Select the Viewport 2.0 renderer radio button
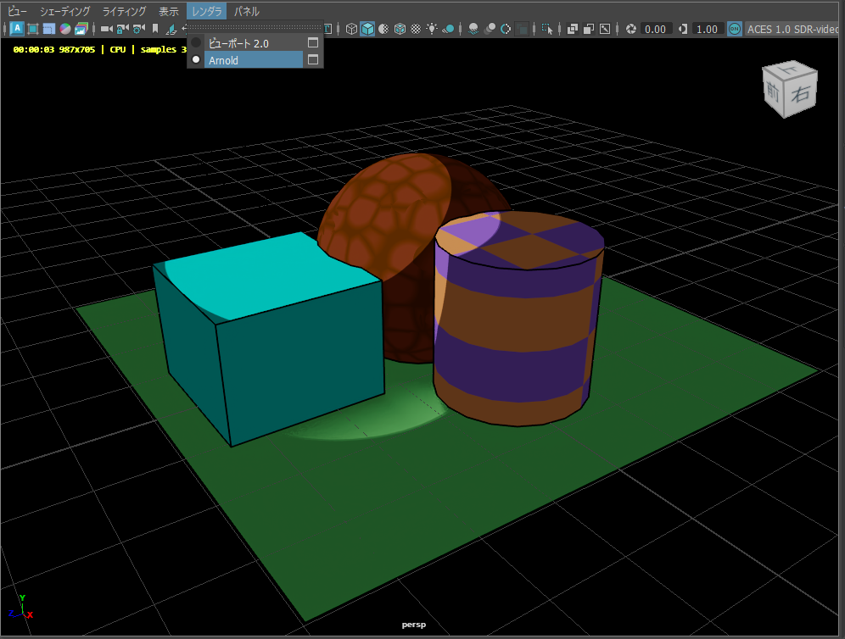The height and width of the screenshot is (639, 845). point(196,42)
